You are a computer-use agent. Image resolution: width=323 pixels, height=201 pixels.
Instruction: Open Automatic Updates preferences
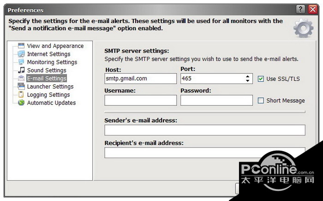click(x=51, y=103)
